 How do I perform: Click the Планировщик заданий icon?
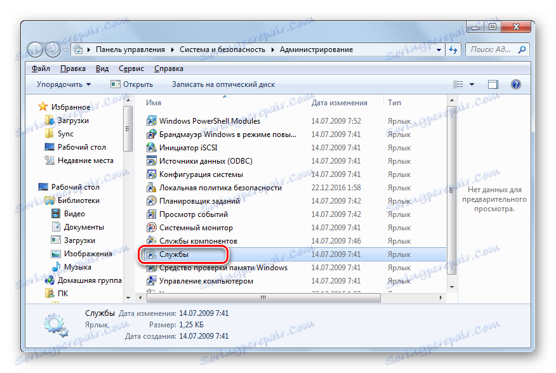click(x=152, y=201)
